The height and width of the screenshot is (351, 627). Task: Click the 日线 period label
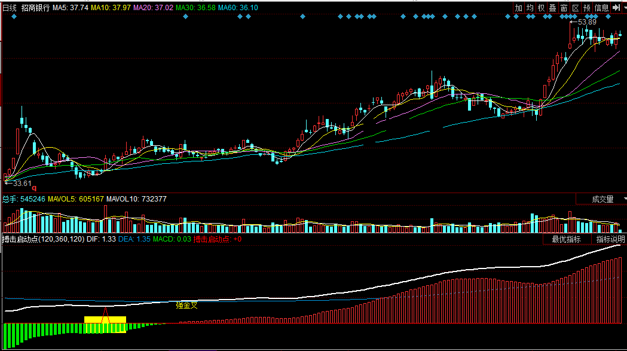(10, 8)
